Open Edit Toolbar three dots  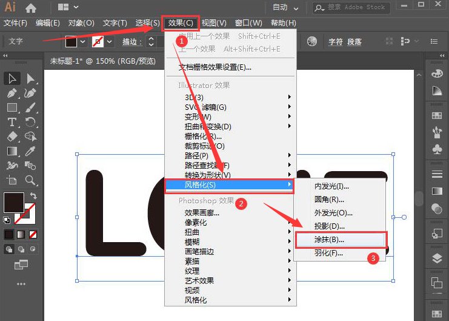(x=21, y=284)
